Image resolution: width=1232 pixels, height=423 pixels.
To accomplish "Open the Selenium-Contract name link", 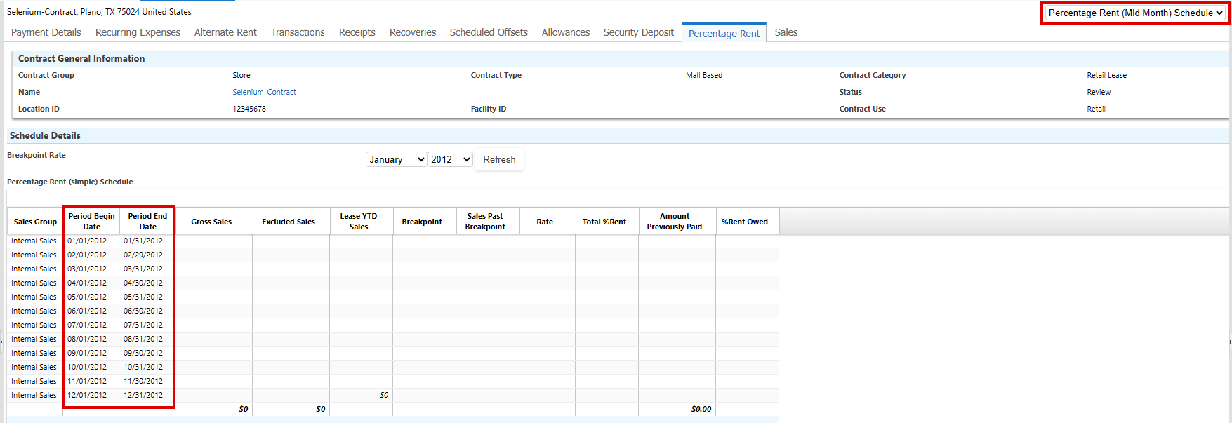I will click(x=264, y=92).
